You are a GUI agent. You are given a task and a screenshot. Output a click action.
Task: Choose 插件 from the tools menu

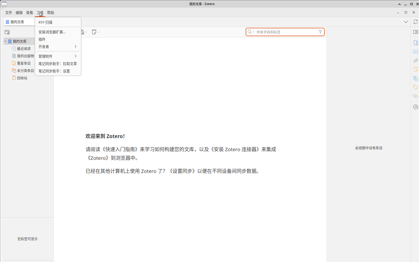[x=58, y=39]
